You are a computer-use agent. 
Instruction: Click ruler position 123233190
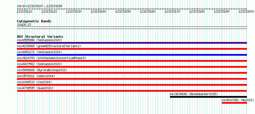click(221, 11)
